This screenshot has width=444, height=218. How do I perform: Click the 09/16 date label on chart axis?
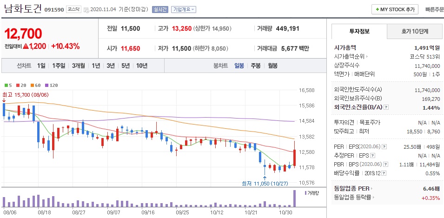pos(148,212)
